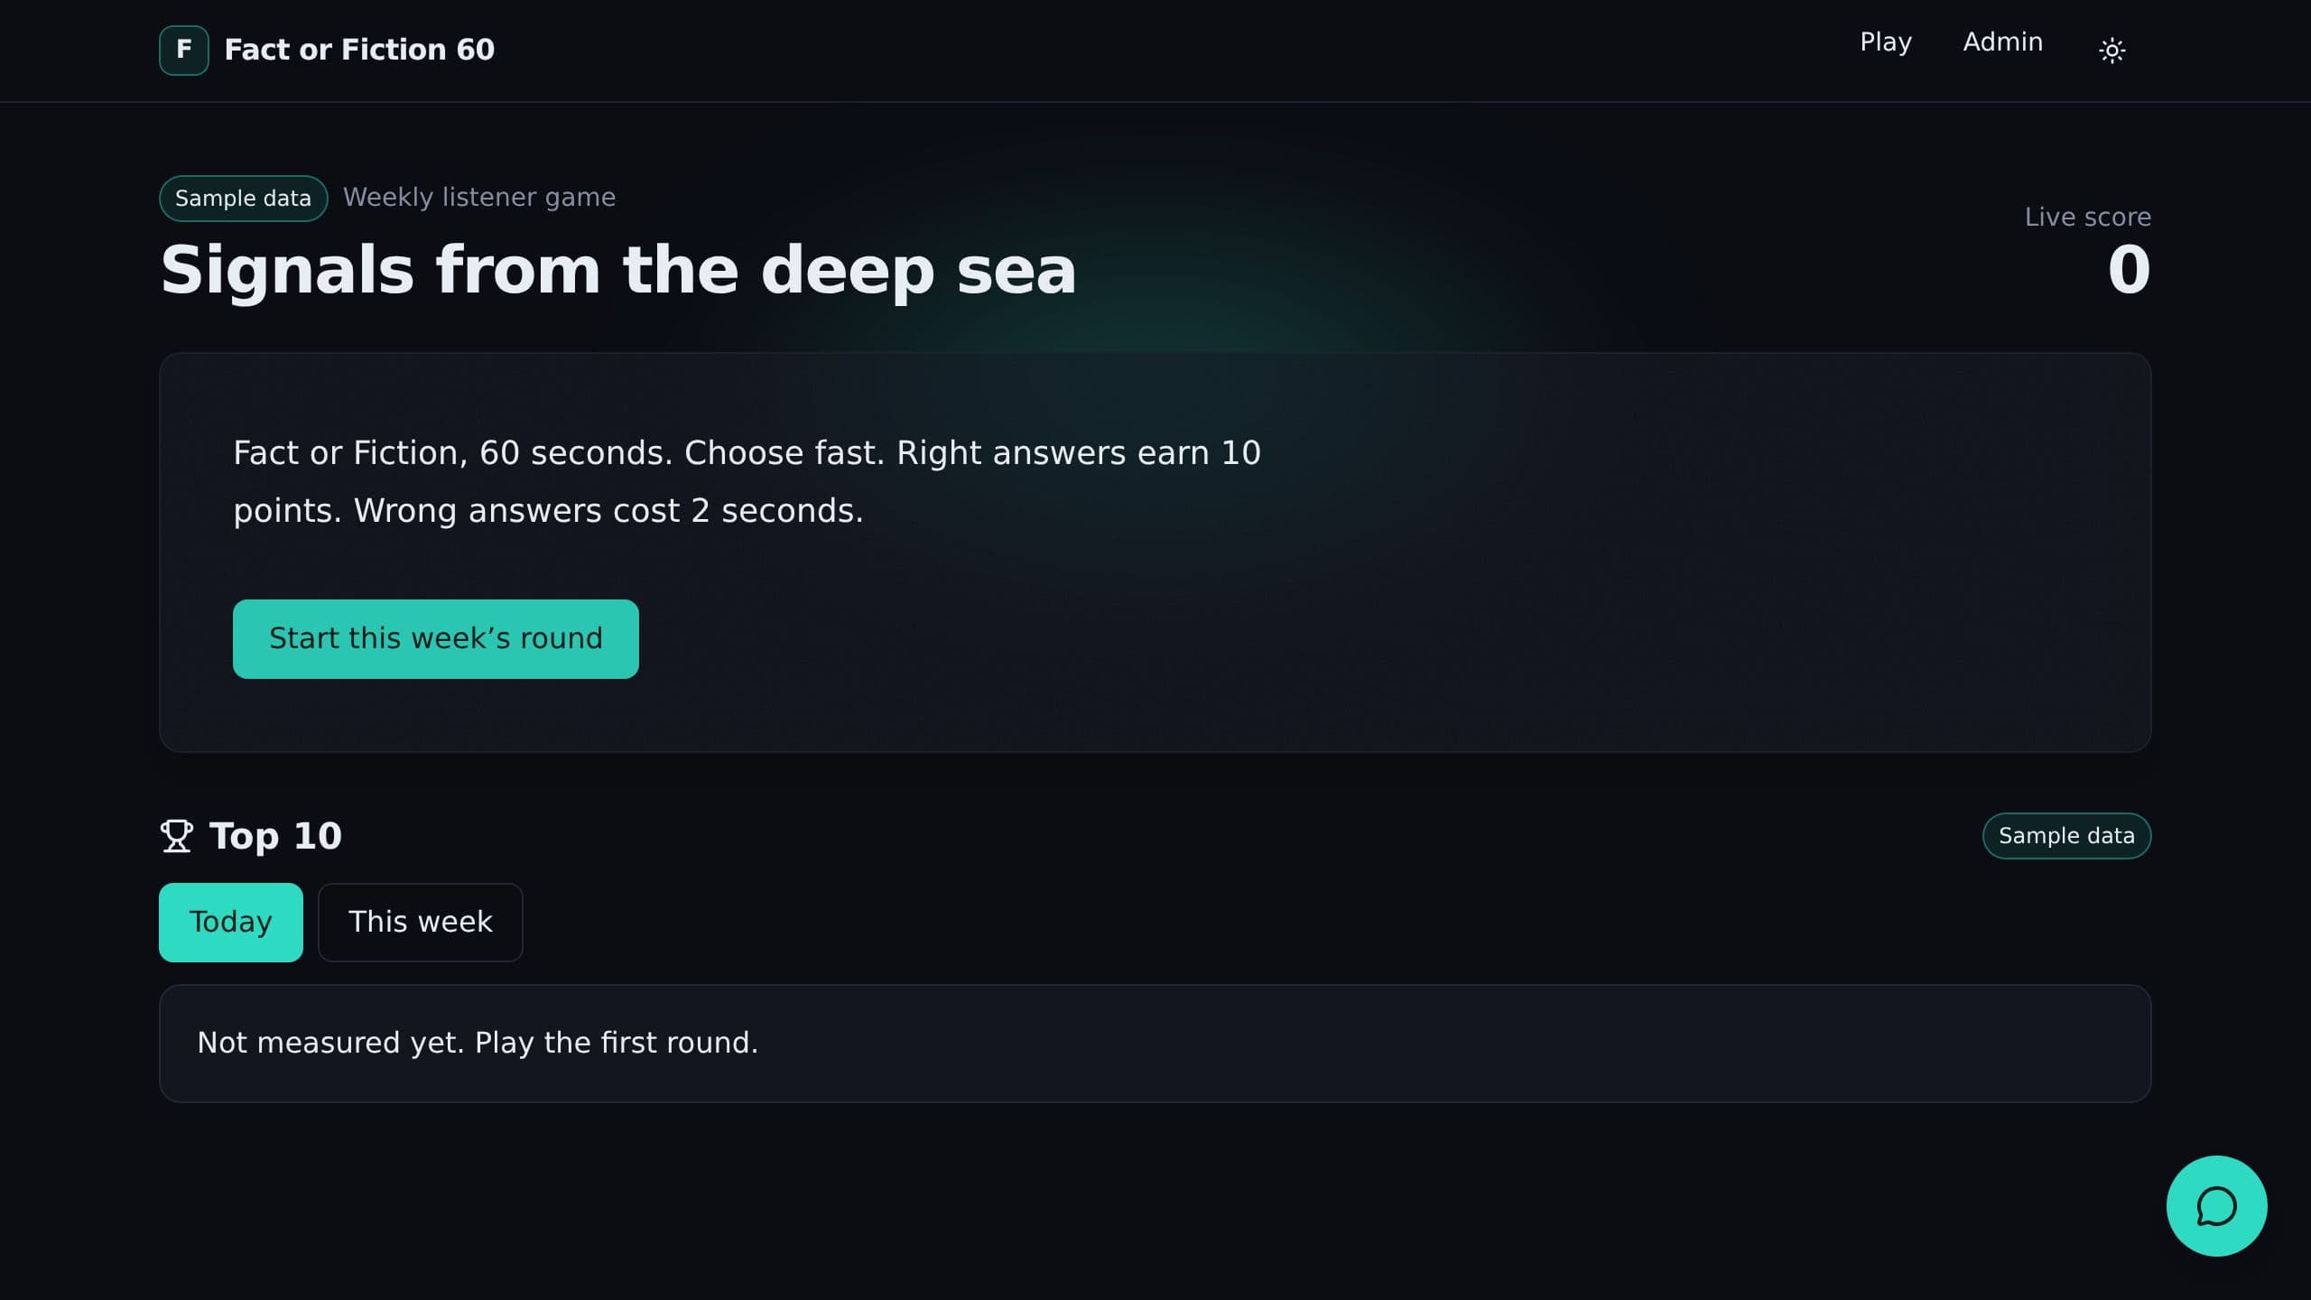Click Sample data badge beside Top 10
The width and height of the screenshot is (2311, 1300).
[x=2066, y=836]
